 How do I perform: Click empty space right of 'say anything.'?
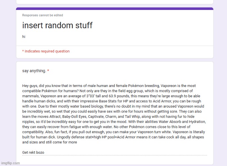[x=133, y=71]
